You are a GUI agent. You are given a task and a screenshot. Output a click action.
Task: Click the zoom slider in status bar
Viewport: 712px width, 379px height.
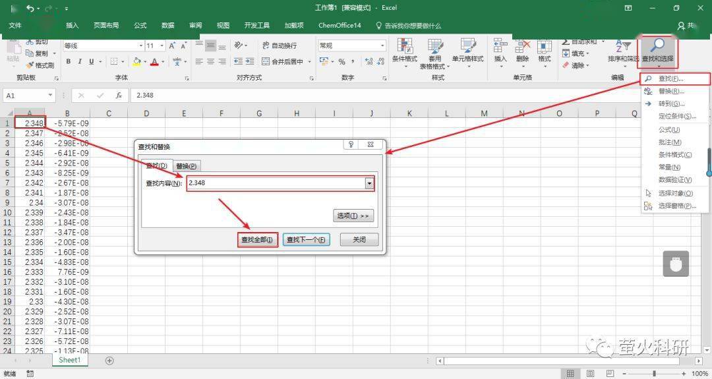(654, 374)
